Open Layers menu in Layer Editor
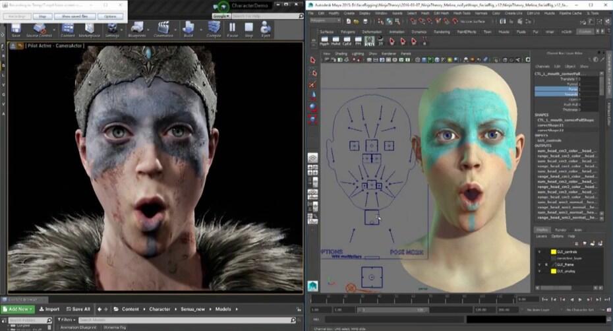Viewport: 613px width, 331px height. [541, 236]
